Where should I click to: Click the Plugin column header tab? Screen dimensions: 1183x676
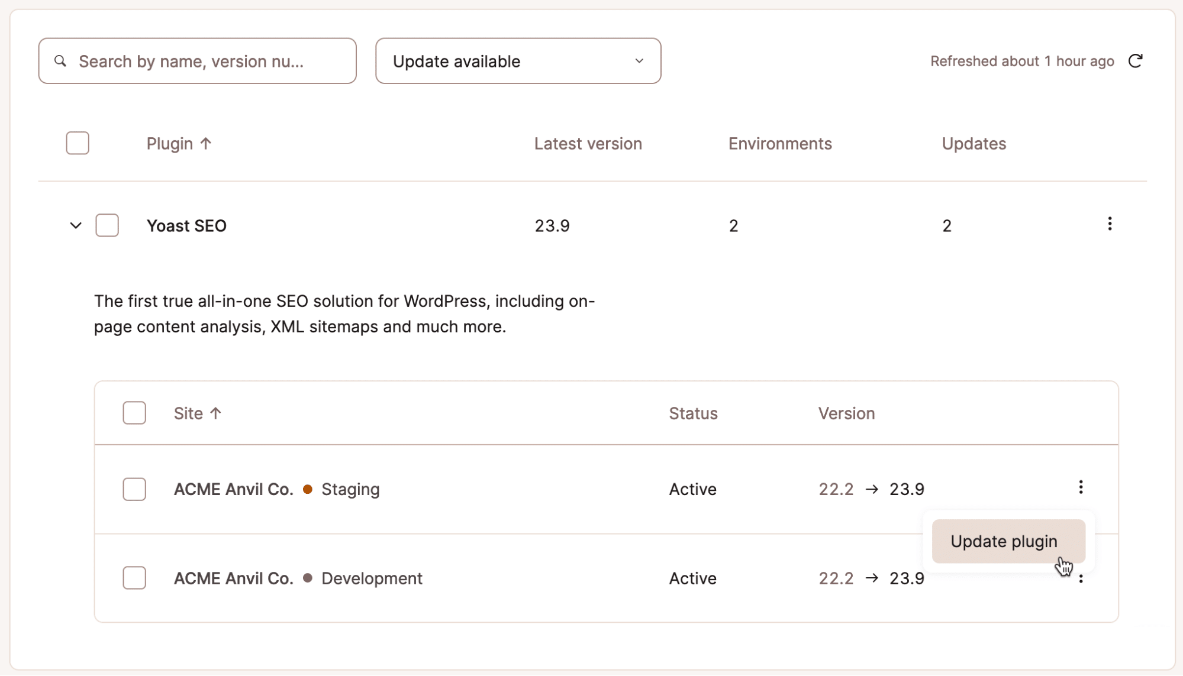point(178,143)
